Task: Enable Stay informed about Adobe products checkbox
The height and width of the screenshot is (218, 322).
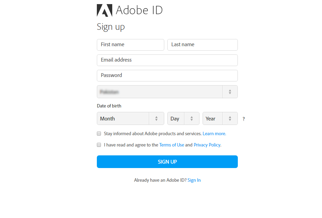Action: pos(99,133)
